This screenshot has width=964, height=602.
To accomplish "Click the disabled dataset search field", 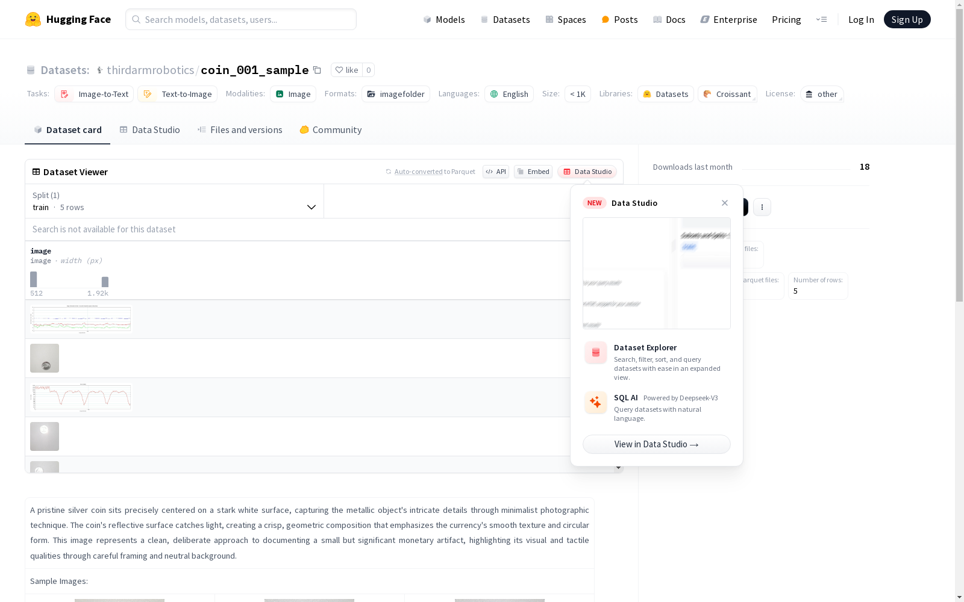I will coord(298,229).
